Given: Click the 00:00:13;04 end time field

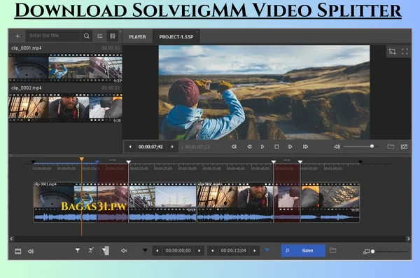Looking at the screenshot, I should coord(234,251).
